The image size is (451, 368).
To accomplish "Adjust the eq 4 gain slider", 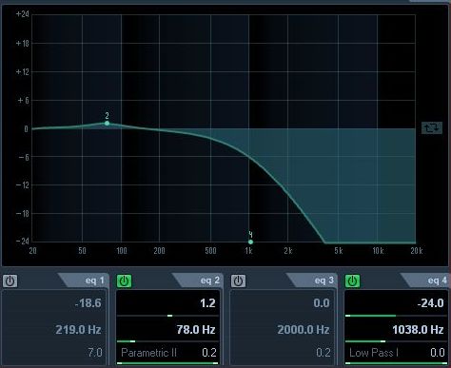I will tap(396, 316).
